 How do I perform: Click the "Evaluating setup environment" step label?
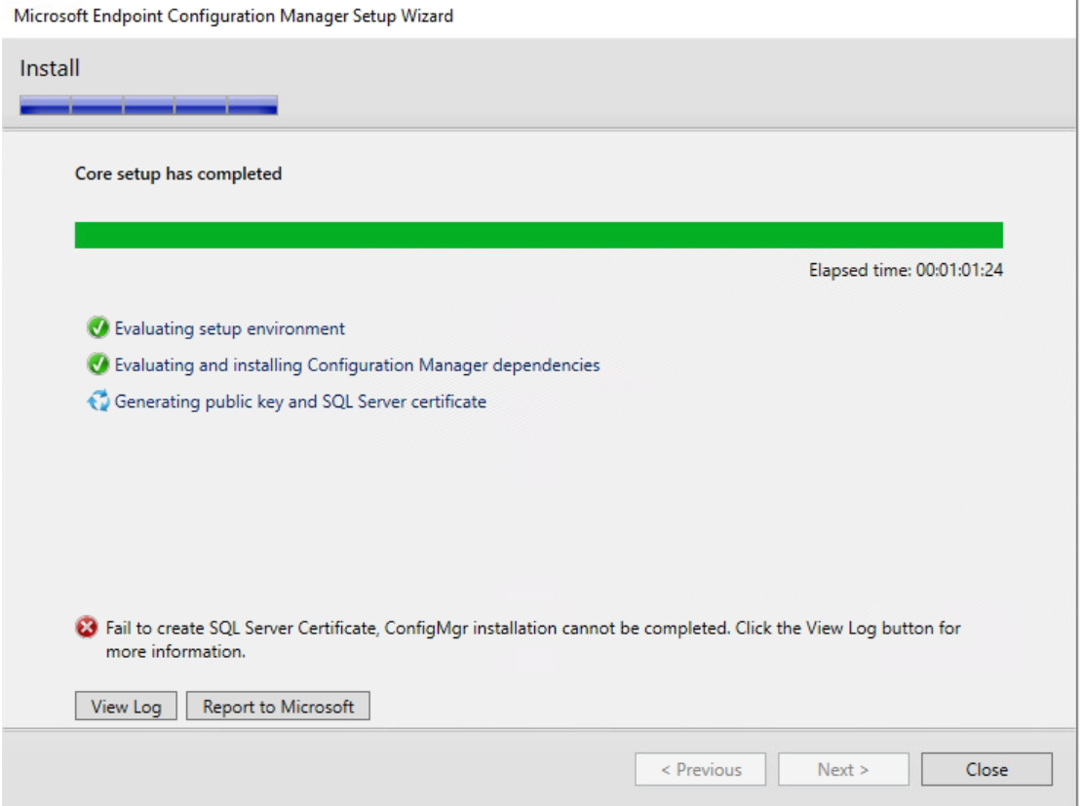click(x=230, y=329)
